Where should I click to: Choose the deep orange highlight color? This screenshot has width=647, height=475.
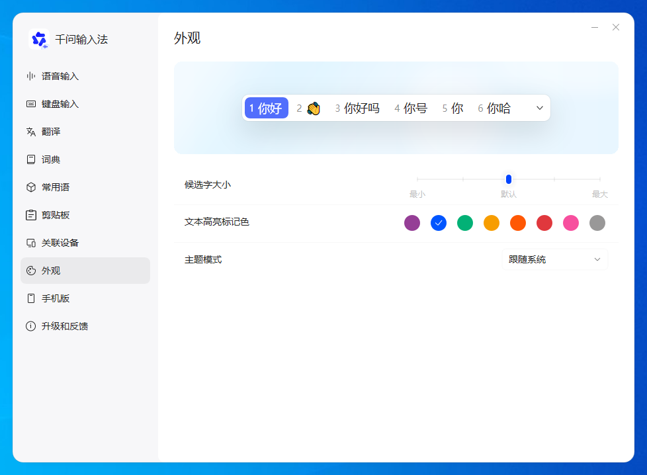[518, 223]
